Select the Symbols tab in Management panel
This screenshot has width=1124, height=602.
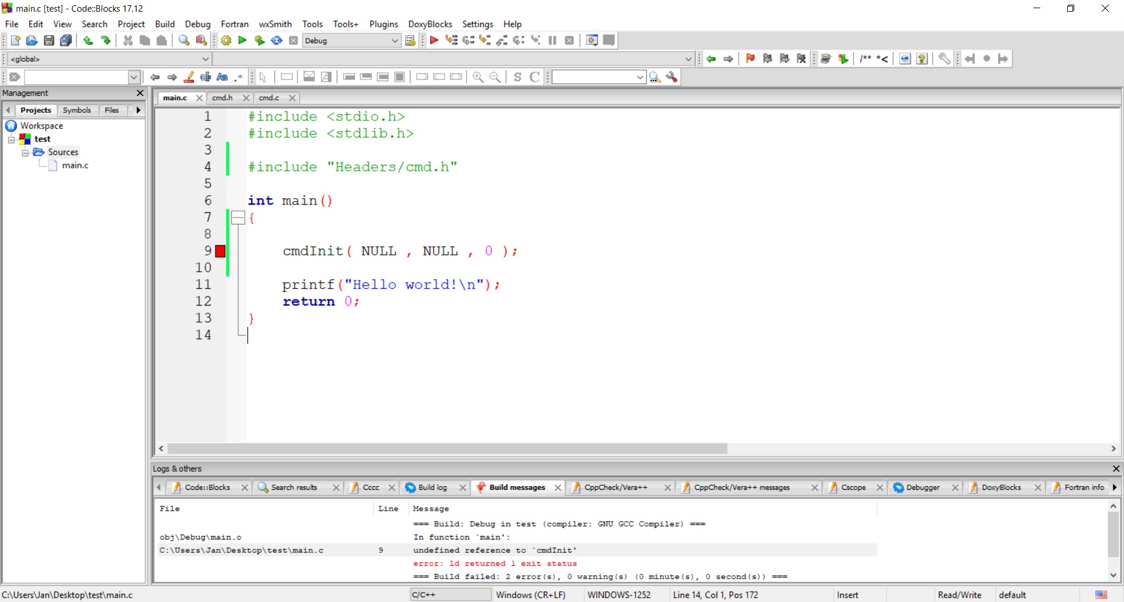coord(77,110)
